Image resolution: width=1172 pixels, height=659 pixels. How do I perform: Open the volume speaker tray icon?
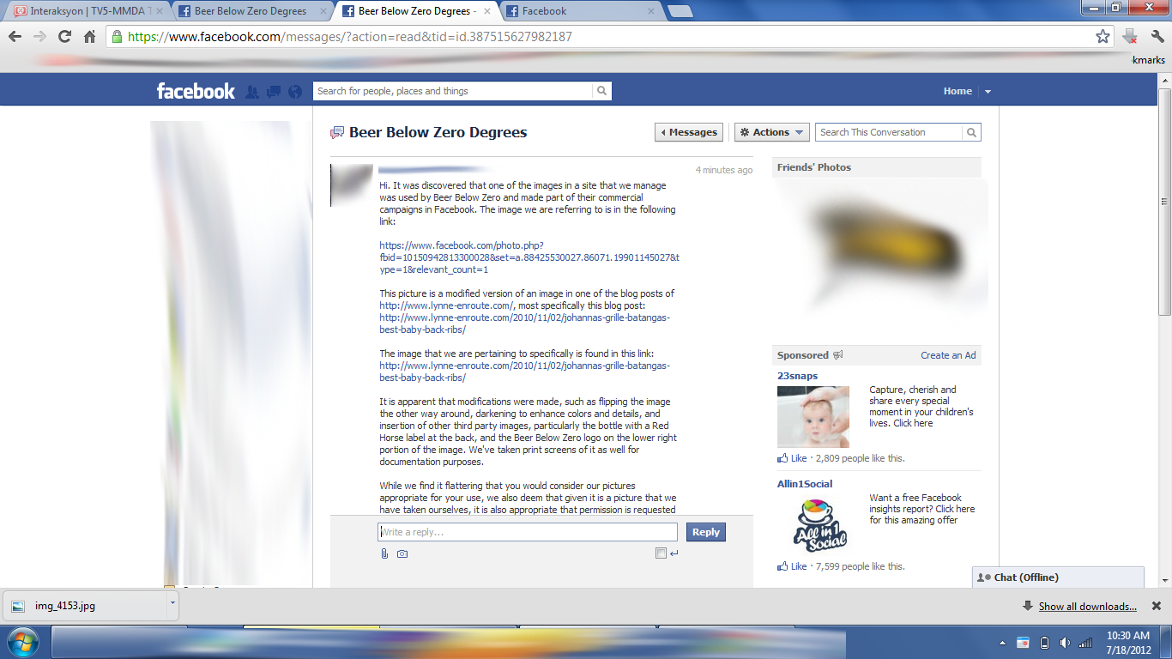point(1065,643)
